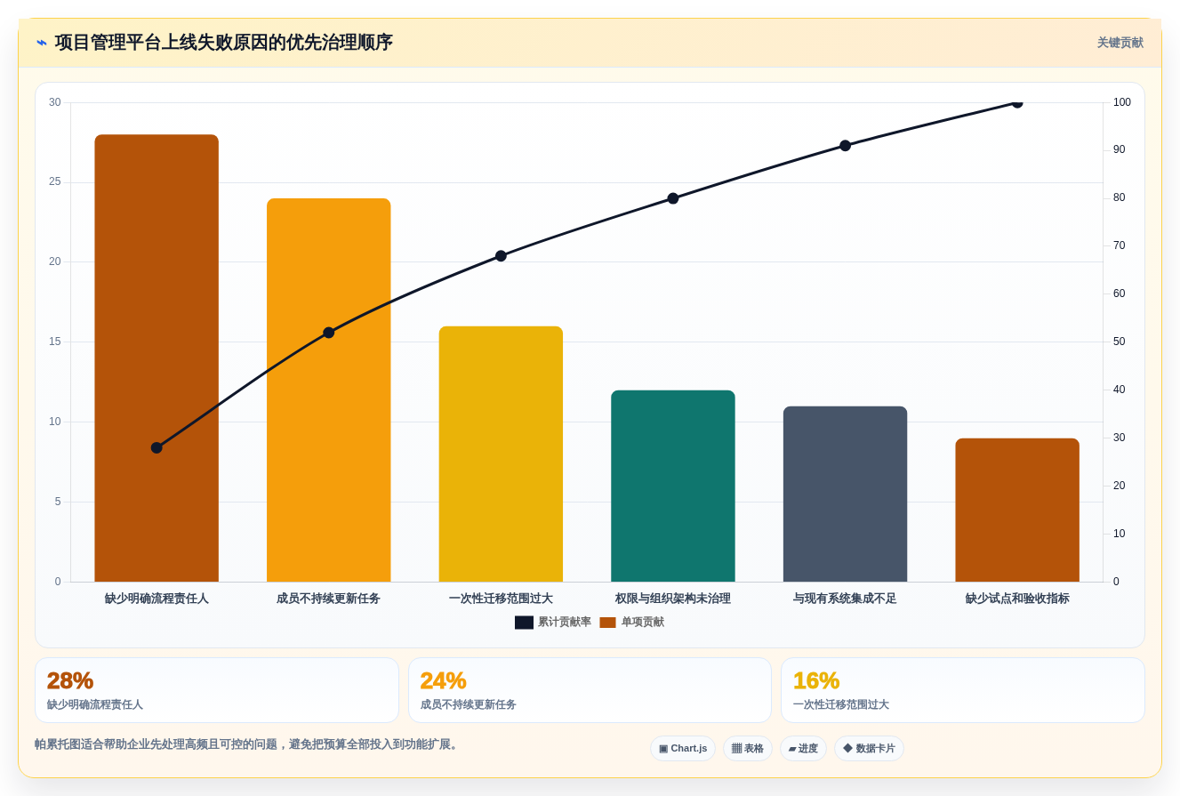The width and height of the screenshot is (1180, 796).
Task: Click the 16% value text
Action: point(816,680)
